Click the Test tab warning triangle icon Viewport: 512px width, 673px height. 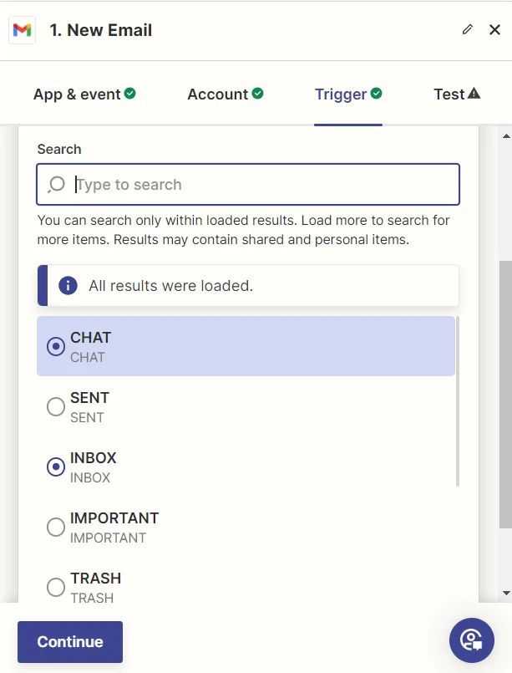pos(474,93)
